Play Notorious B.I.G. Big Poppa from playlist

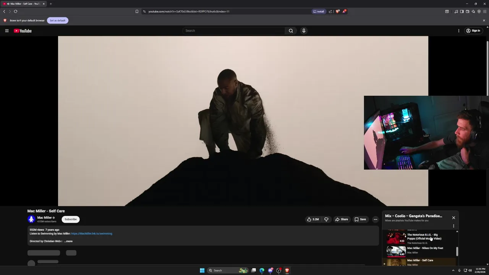click(420, 238)
